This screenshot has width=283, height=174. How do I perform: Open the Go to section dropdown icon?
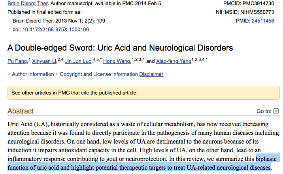coord(276,111)
